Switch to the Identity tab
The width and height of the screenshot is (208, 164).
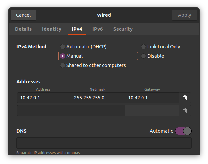coord(52,29)
